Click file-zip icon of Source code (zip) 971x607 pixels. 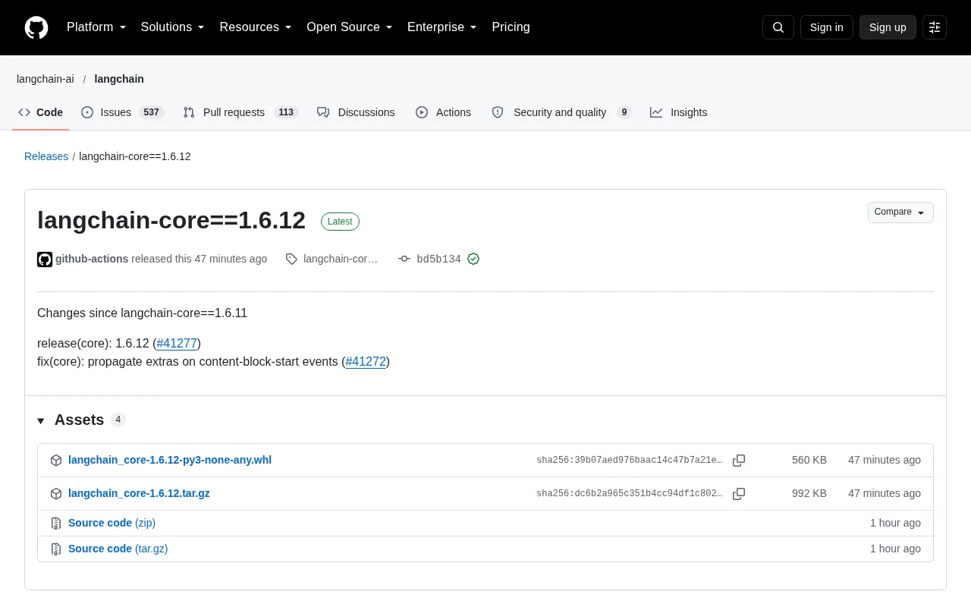pos(56,524)
